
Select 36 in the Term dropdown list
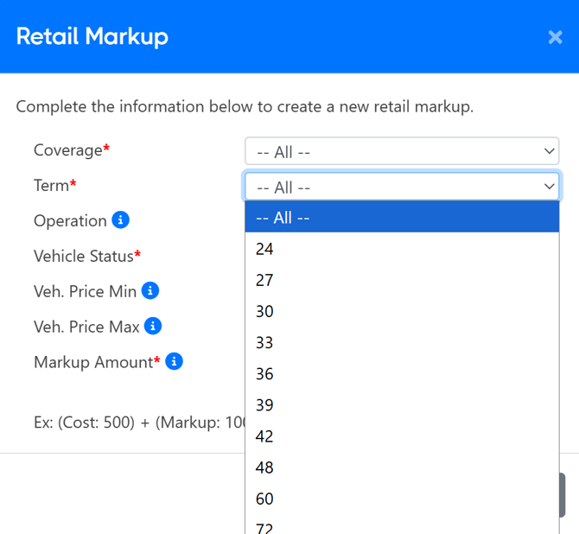(x=402, y=373)
